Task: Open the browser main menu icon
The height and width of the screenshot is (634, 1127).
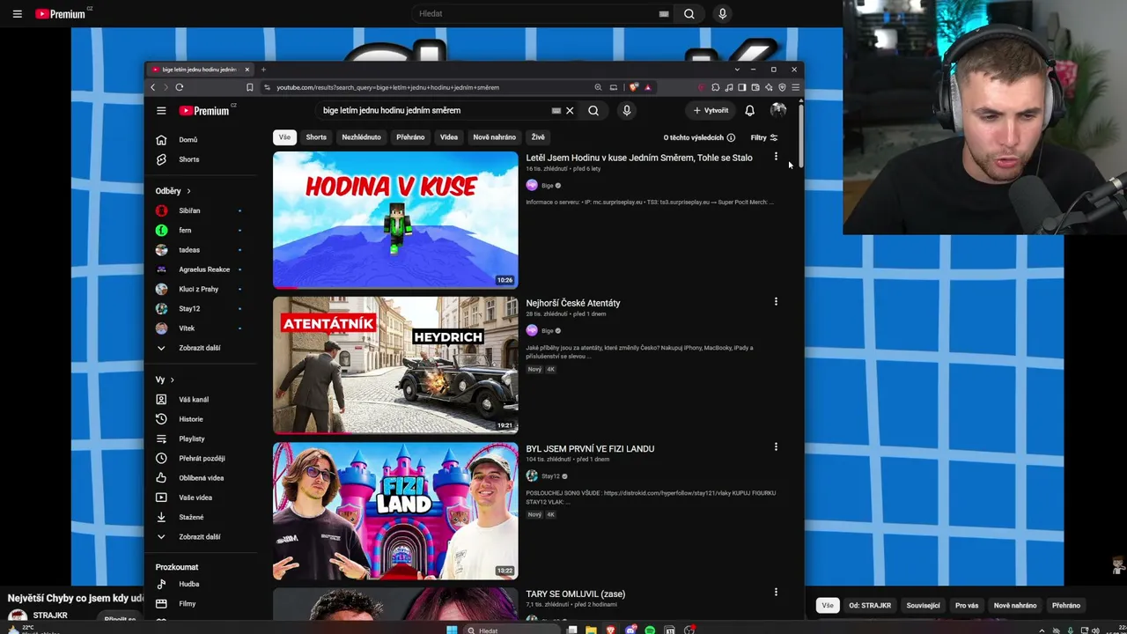Action: coord(795,87)
